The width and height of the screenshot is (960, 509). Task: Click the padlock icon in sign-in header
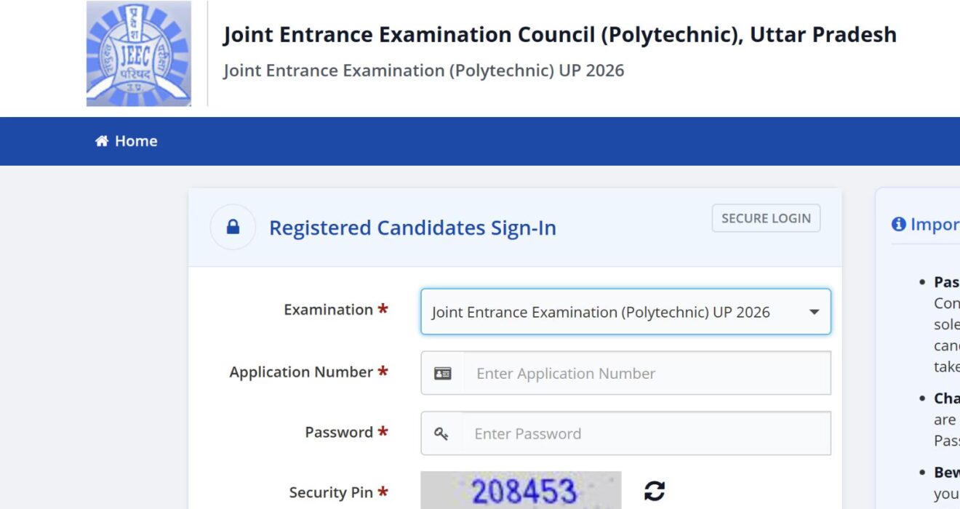point(233,228)
